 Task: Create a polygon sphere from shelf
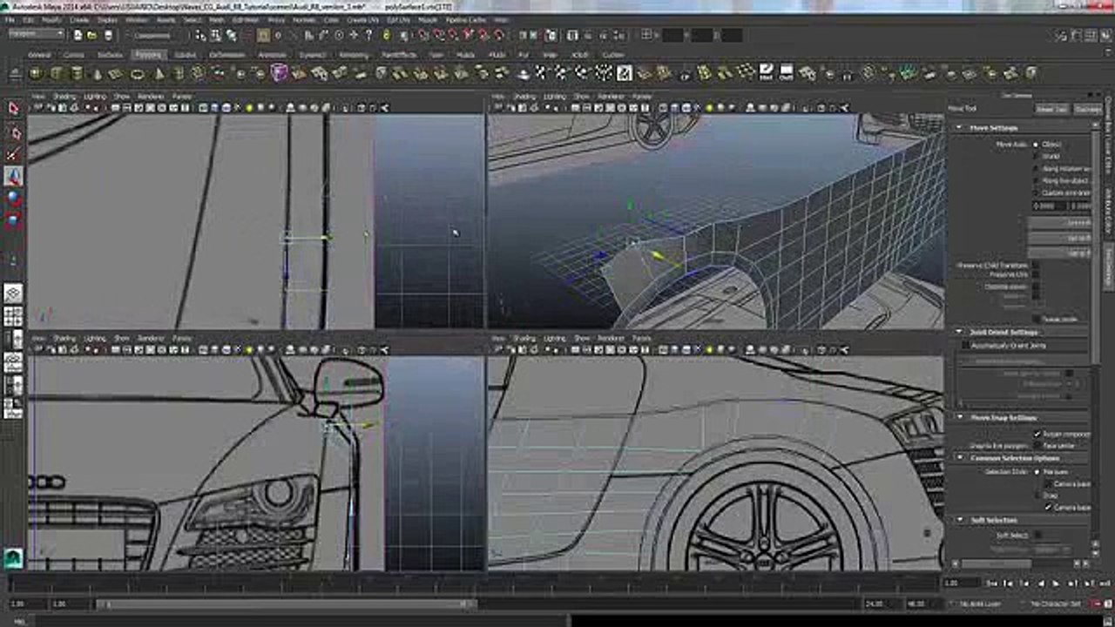point(37,73)
